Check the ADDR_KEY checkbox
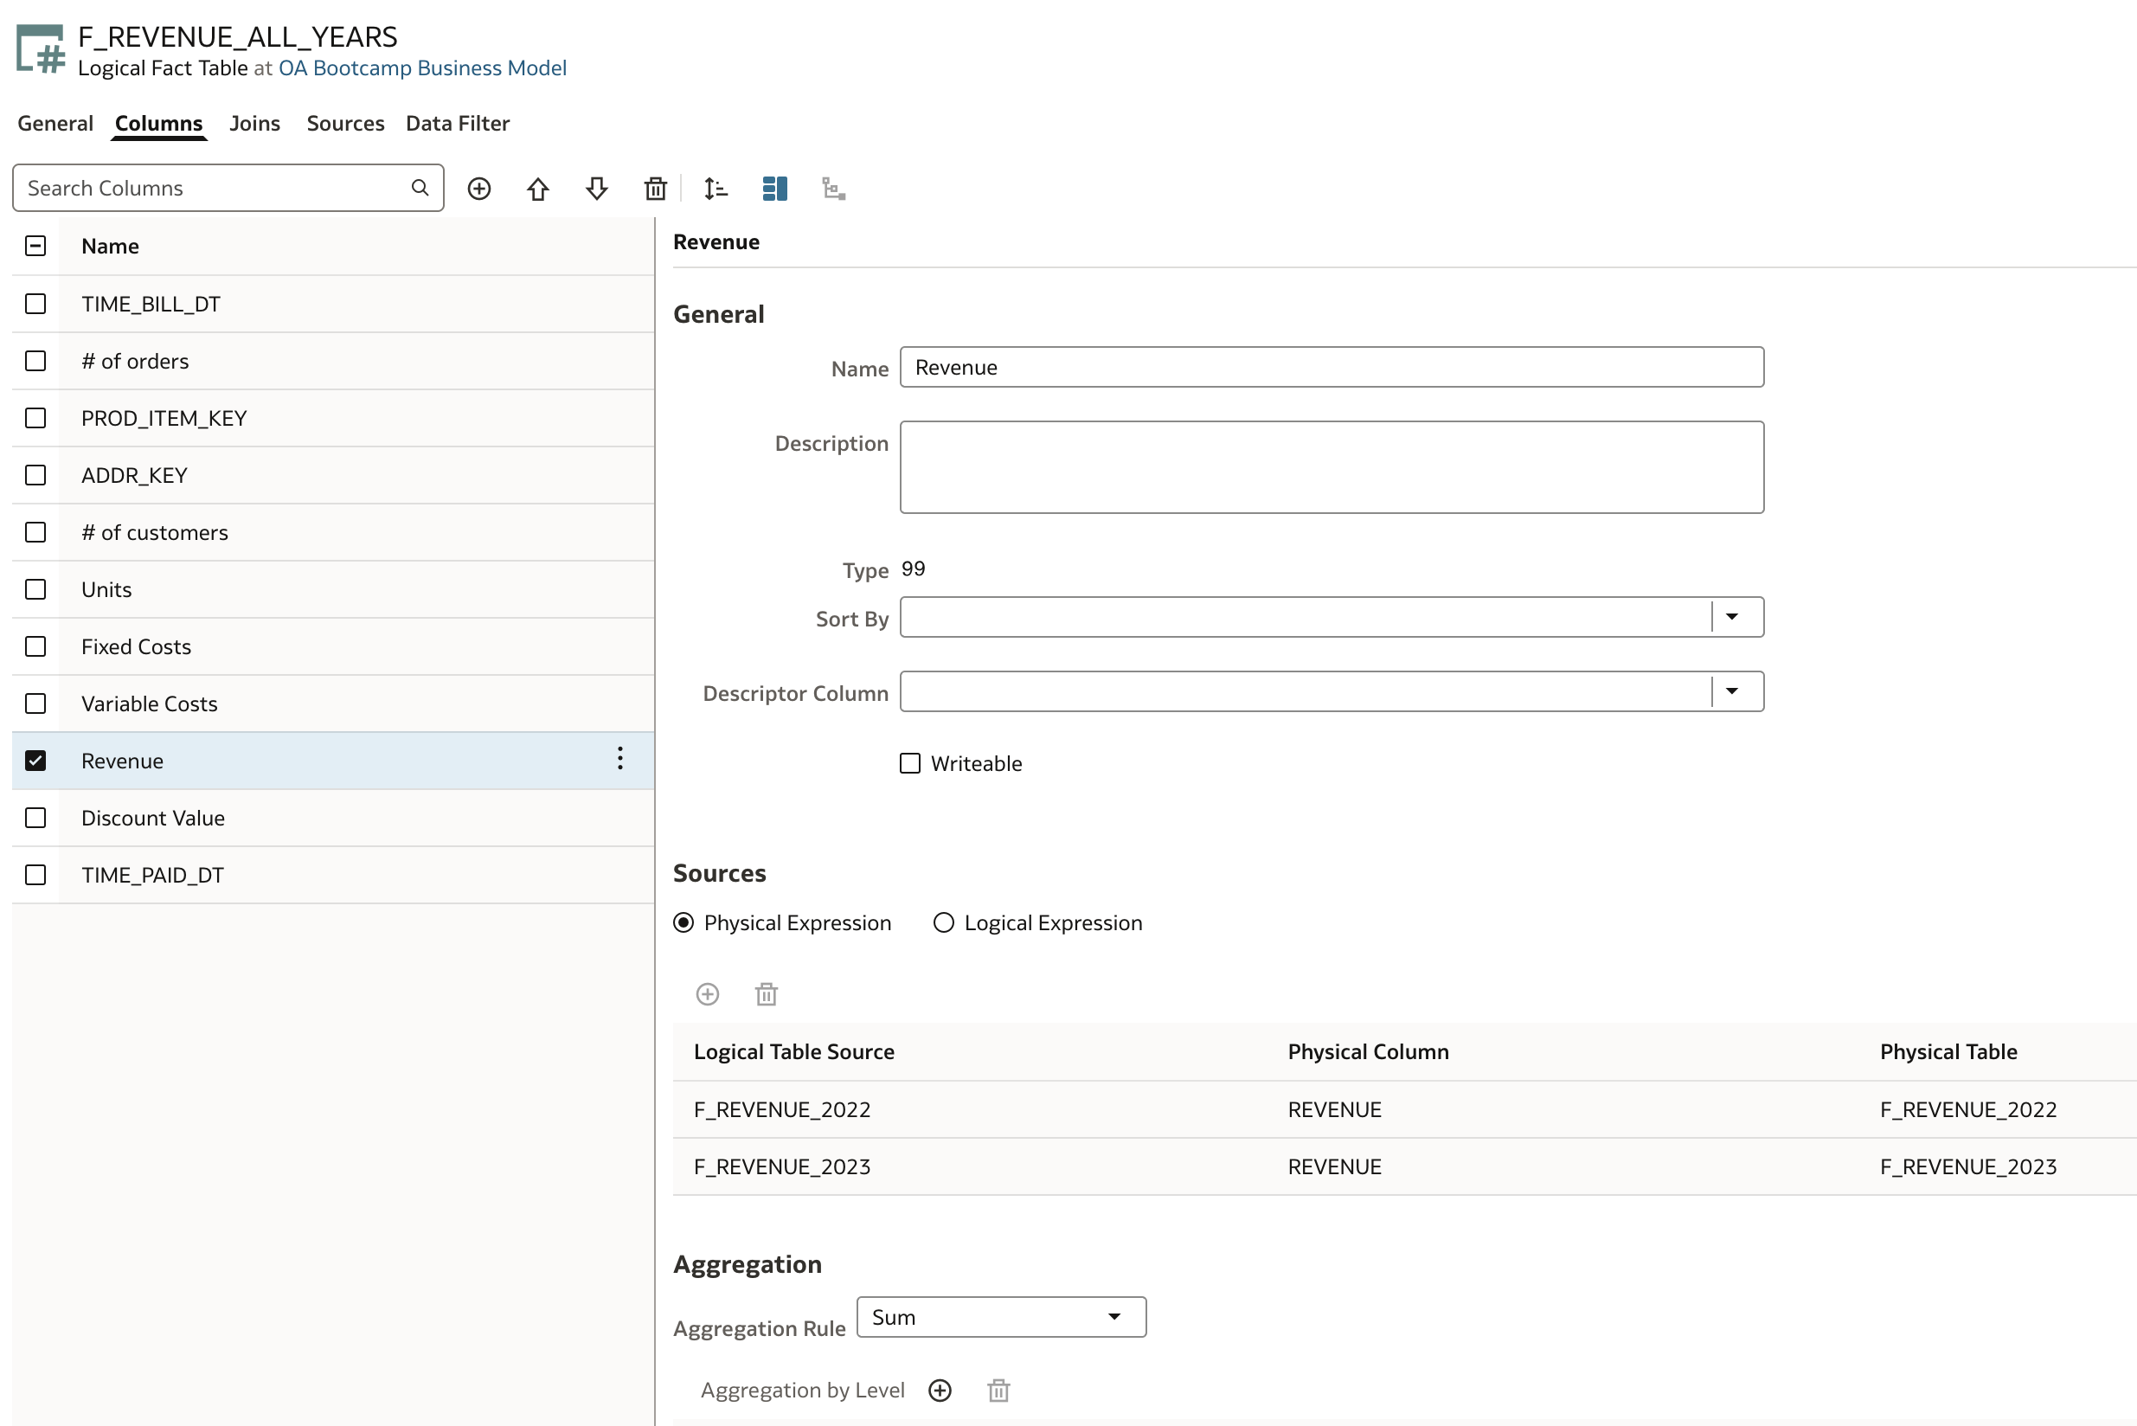2137x1426 pixels. coord(35,475)
